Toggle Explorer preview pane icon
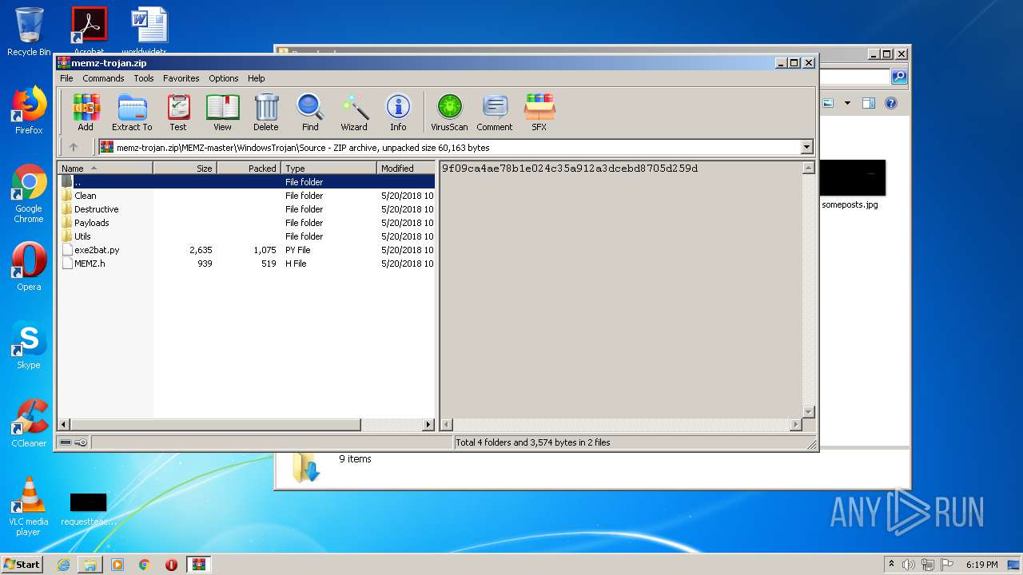This screenshot has width=1023, height=575. pyautogui.click(x=869, y=103)
